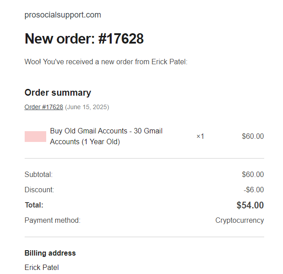Screen dimensions: 283x274
Task: Click the -$6.00 discount amount
Action: click(254, 190)
